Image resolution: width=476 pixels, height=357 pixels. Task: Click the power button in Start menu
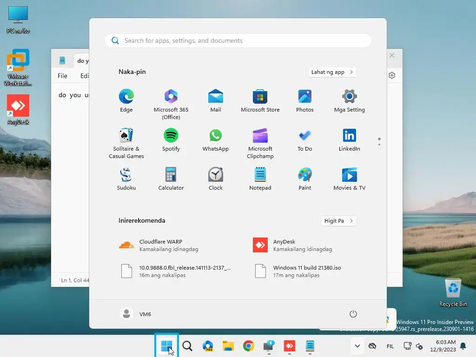pyautogui.click(x=353, y=314)
